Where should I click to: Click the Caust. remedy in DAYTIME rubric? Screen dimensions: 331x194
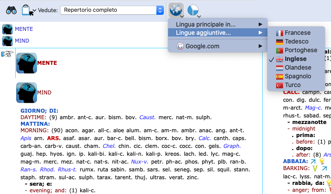(147, 117)
